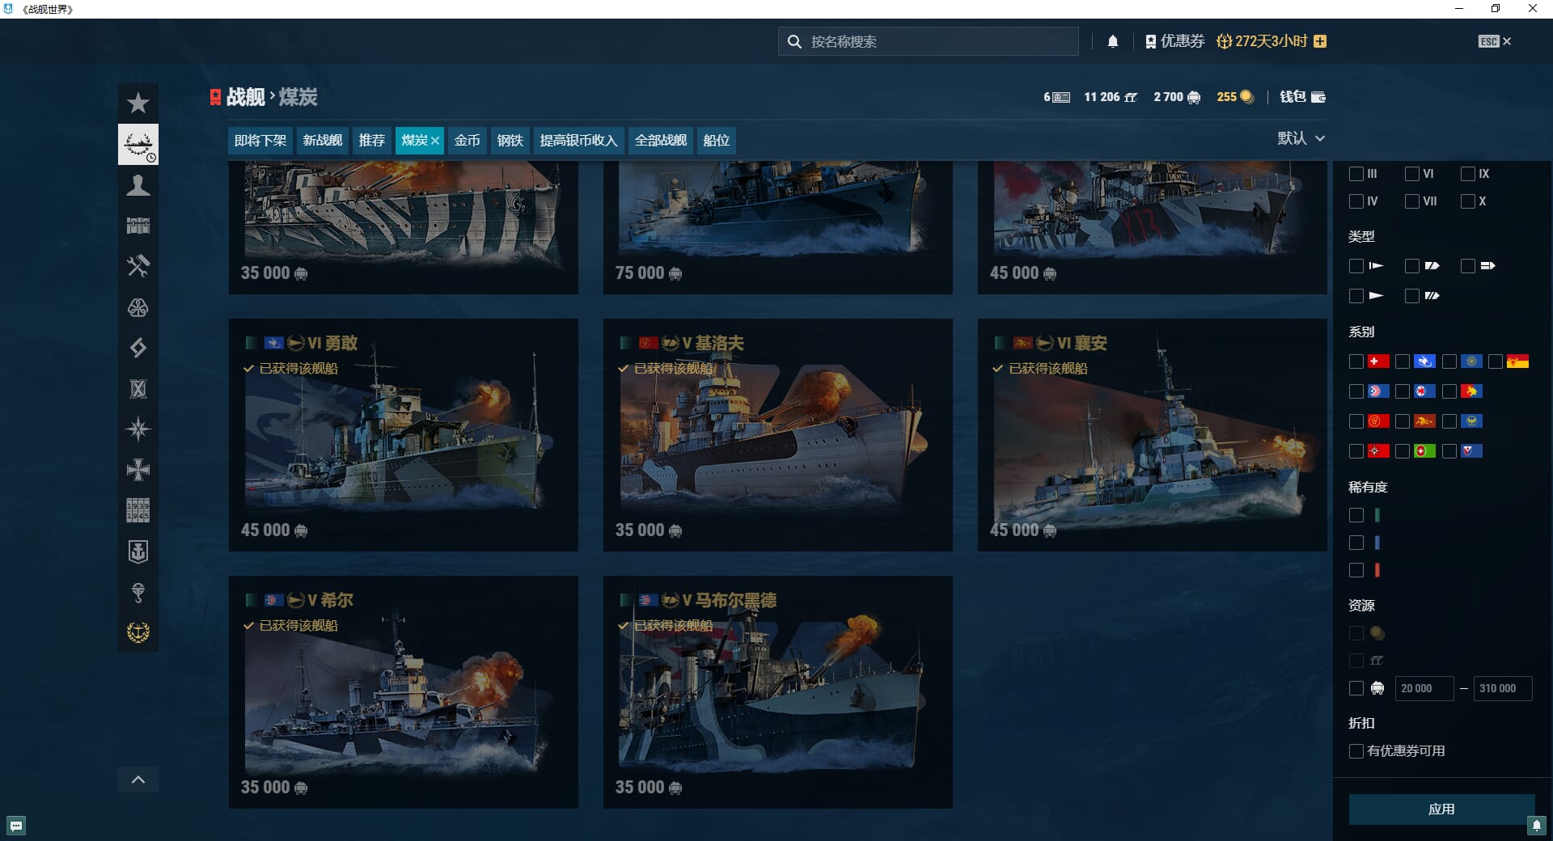The width and height of the screenshot is (1553, 841).
Task: Switch to the 钢铁 tab
Action: tap(510, 141)
